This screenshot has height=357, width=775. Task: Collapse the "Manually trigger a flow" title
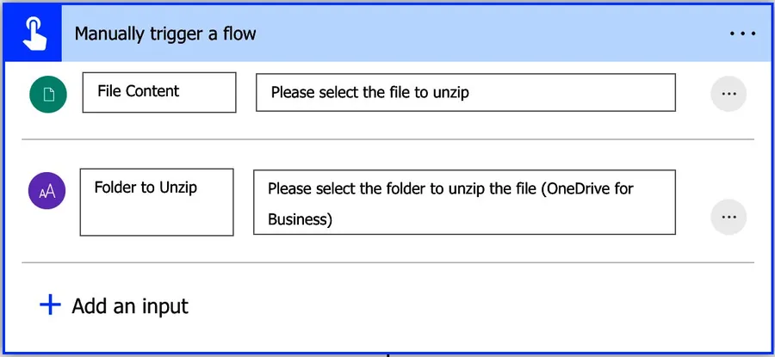[165, 34]
